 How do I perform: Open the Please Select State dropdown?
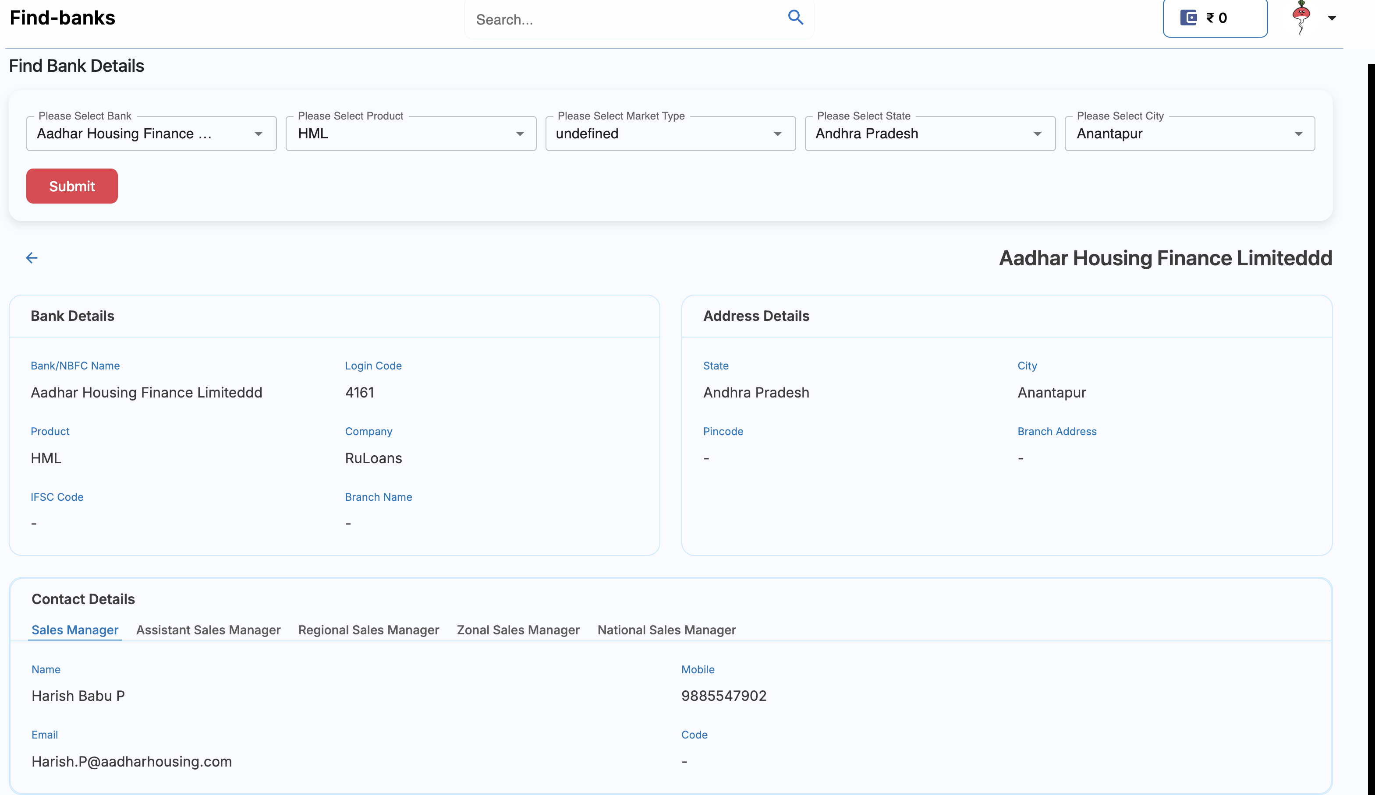[929, 134]
